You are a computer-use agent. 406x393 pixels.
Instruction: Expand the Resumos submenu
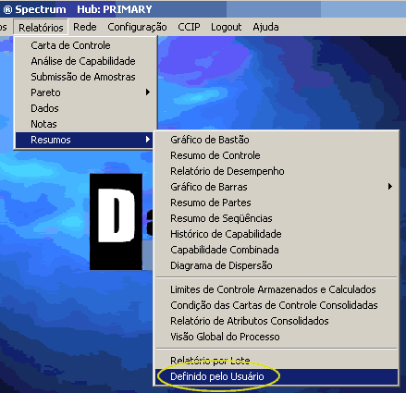click(x=84, y=140)
